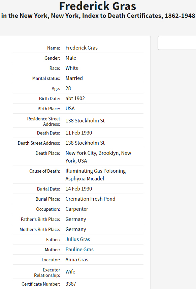This screenshot has height=289, width=196.
Task: Click the Age value 28
Action: pos(68,88)
